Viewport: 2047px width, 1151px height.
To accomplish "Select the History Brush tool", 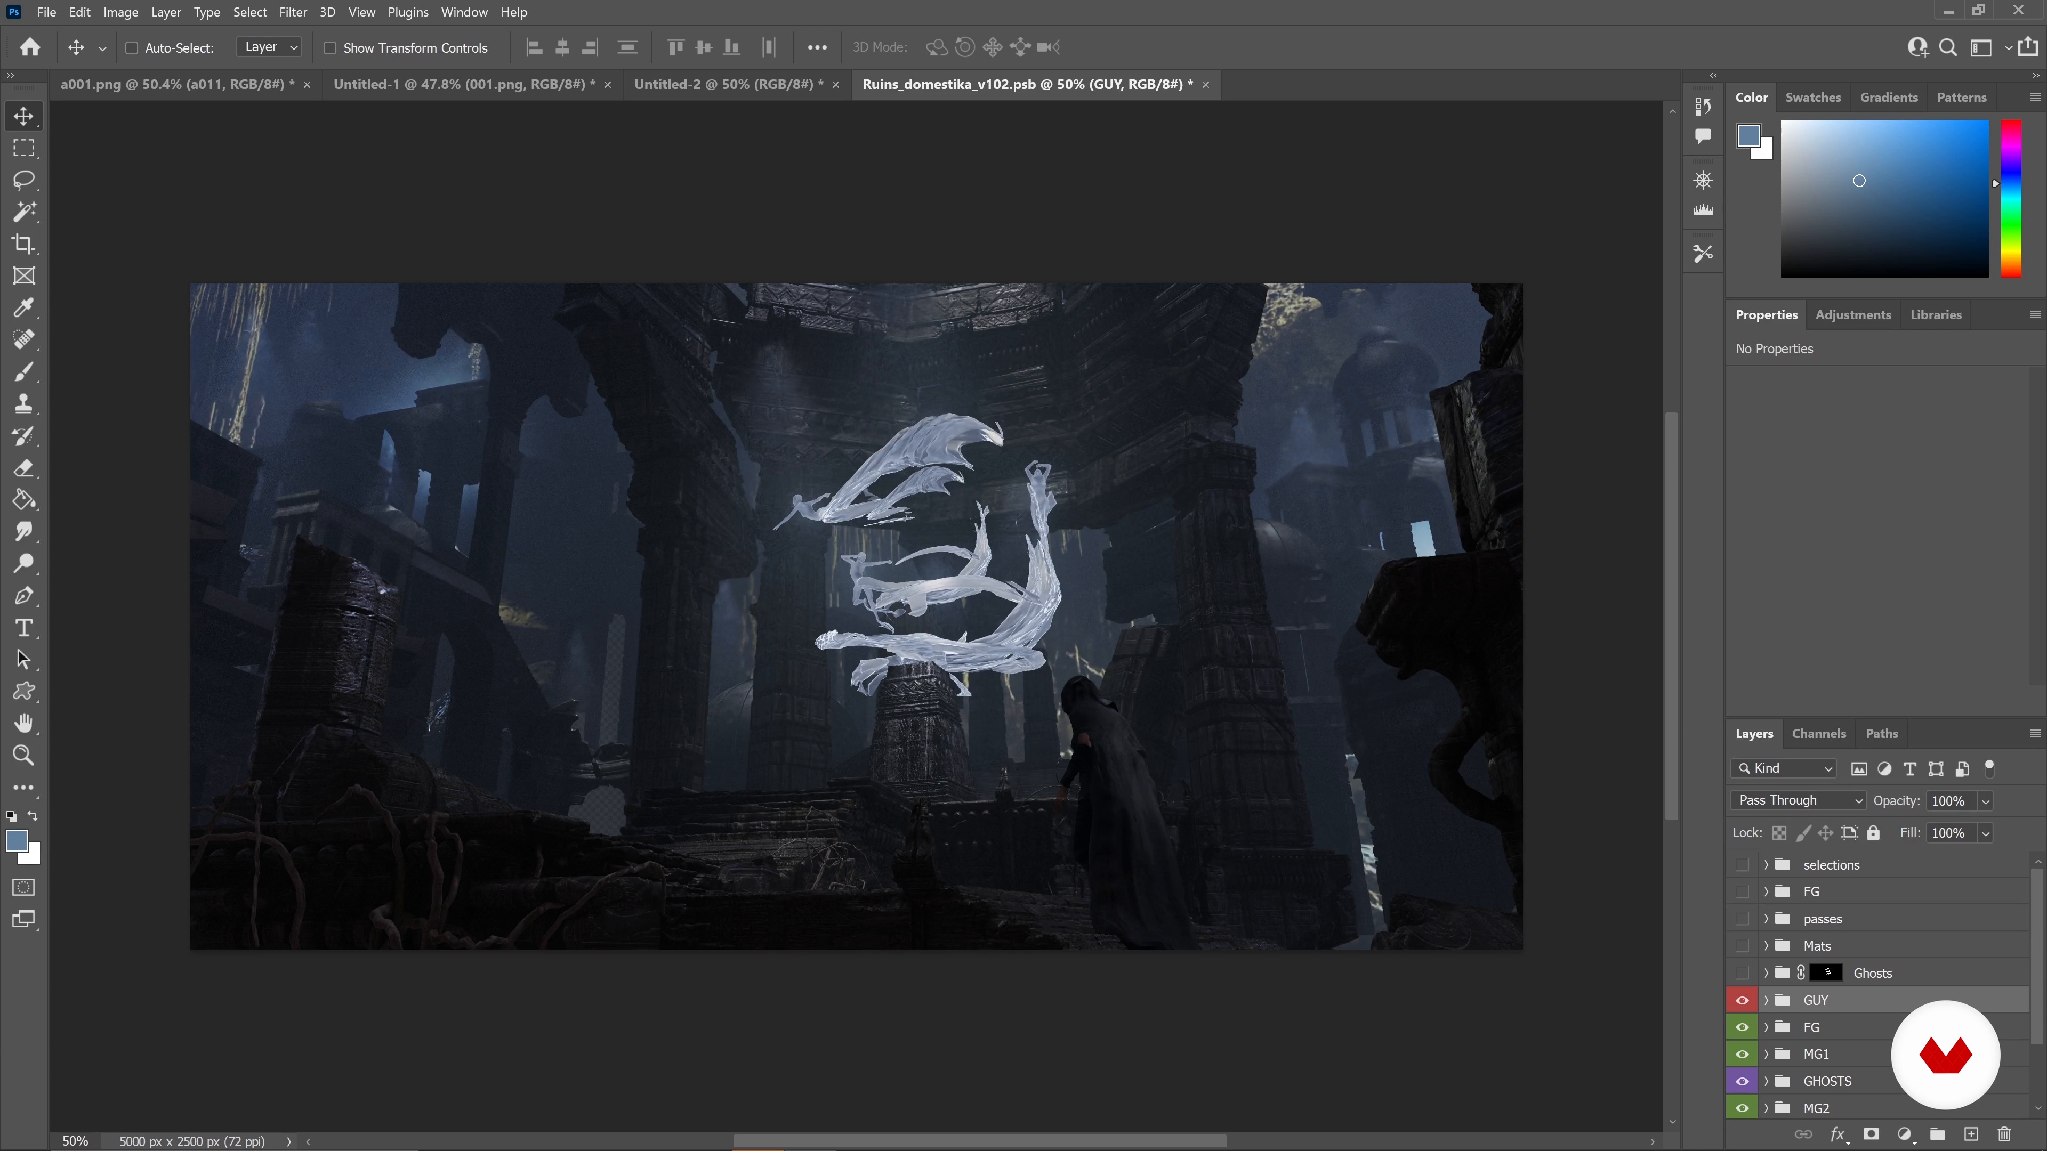I will 24,436.
